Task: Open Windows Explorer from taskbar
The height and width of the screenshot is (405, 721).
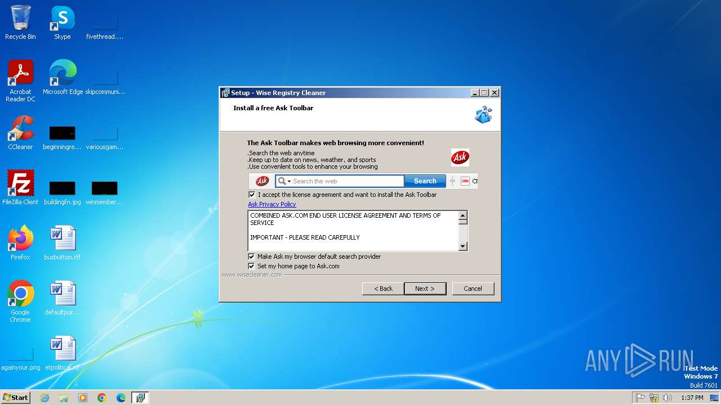Action: (64, 398)
